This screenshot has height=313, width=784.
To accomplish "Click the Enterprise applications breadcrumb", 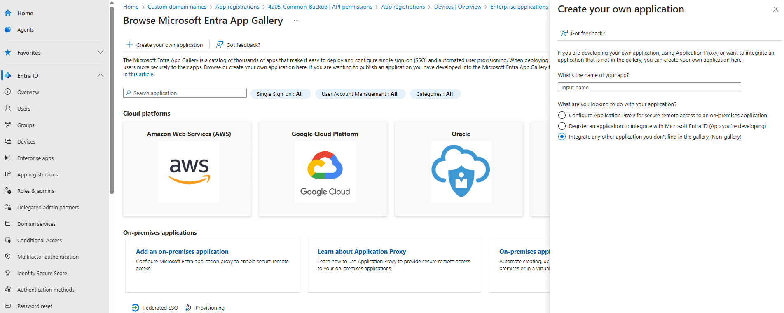I will click(519, 7).
